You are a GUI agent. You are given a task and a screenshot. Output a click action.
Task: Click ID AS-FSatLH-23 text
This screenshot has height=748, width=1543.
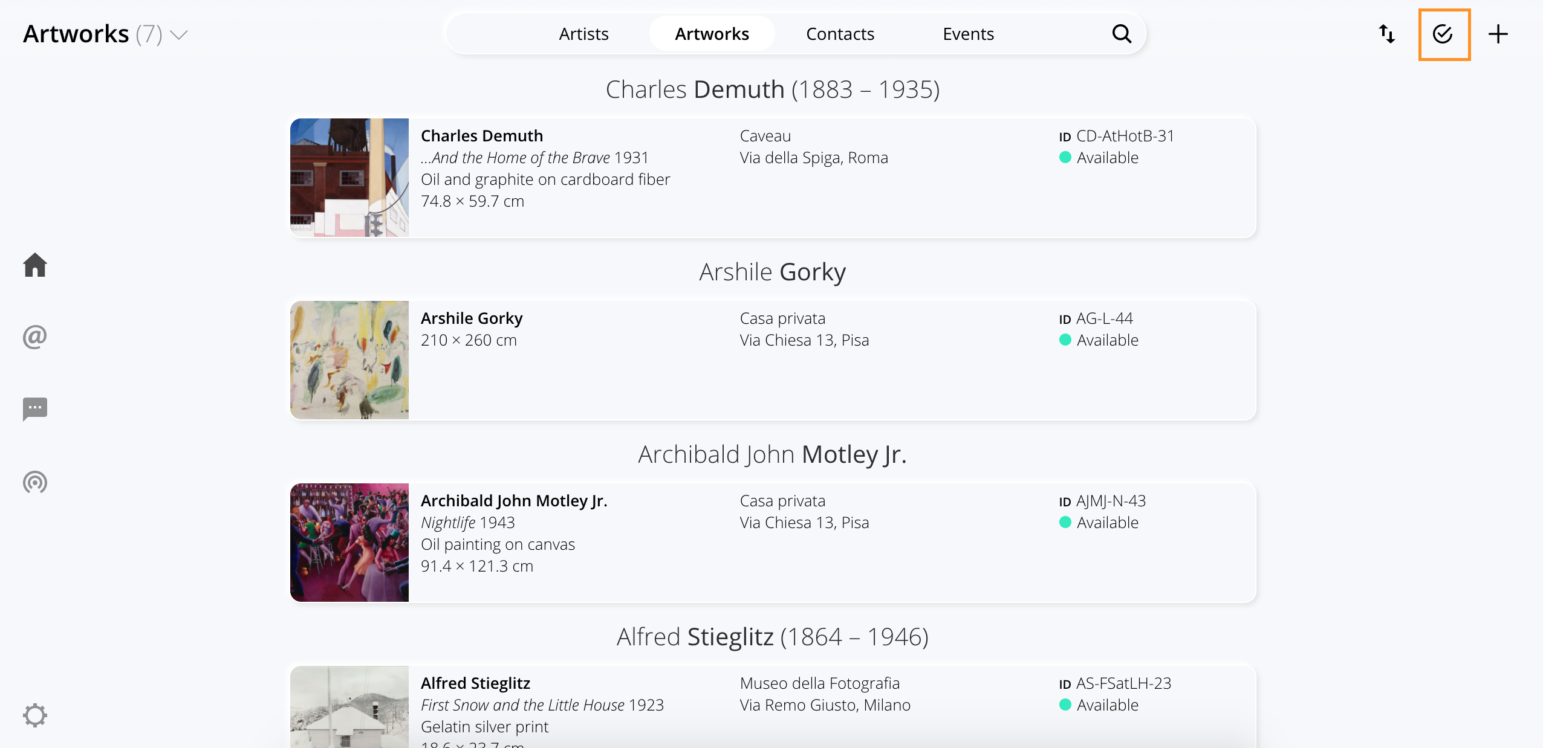[1116, 683]
